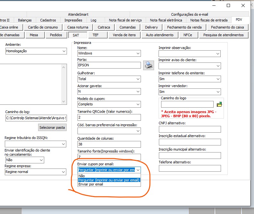The height and width of the screenshot is (214, 254).
Task: Expand the Modelo do cupom dropdown
Action: point(109,104)
